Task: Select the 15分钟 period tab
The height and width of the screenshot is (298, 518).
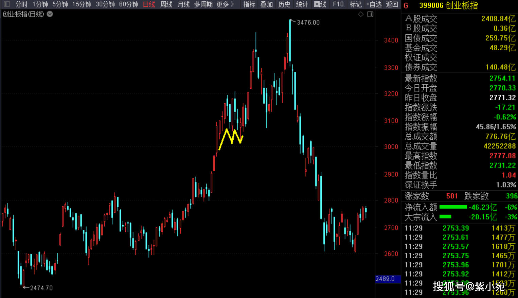Action: 82,4
